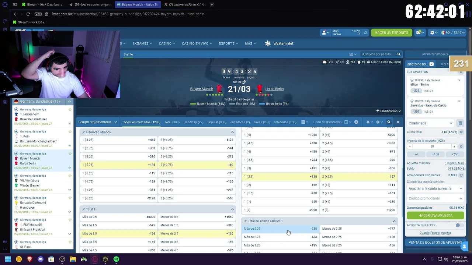Open Spotify from the Windows taskbar
472x265 pixels.
pos(116,259)
